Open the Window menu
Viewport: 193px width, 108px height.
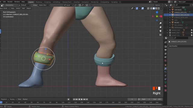[x=17, y=2]
